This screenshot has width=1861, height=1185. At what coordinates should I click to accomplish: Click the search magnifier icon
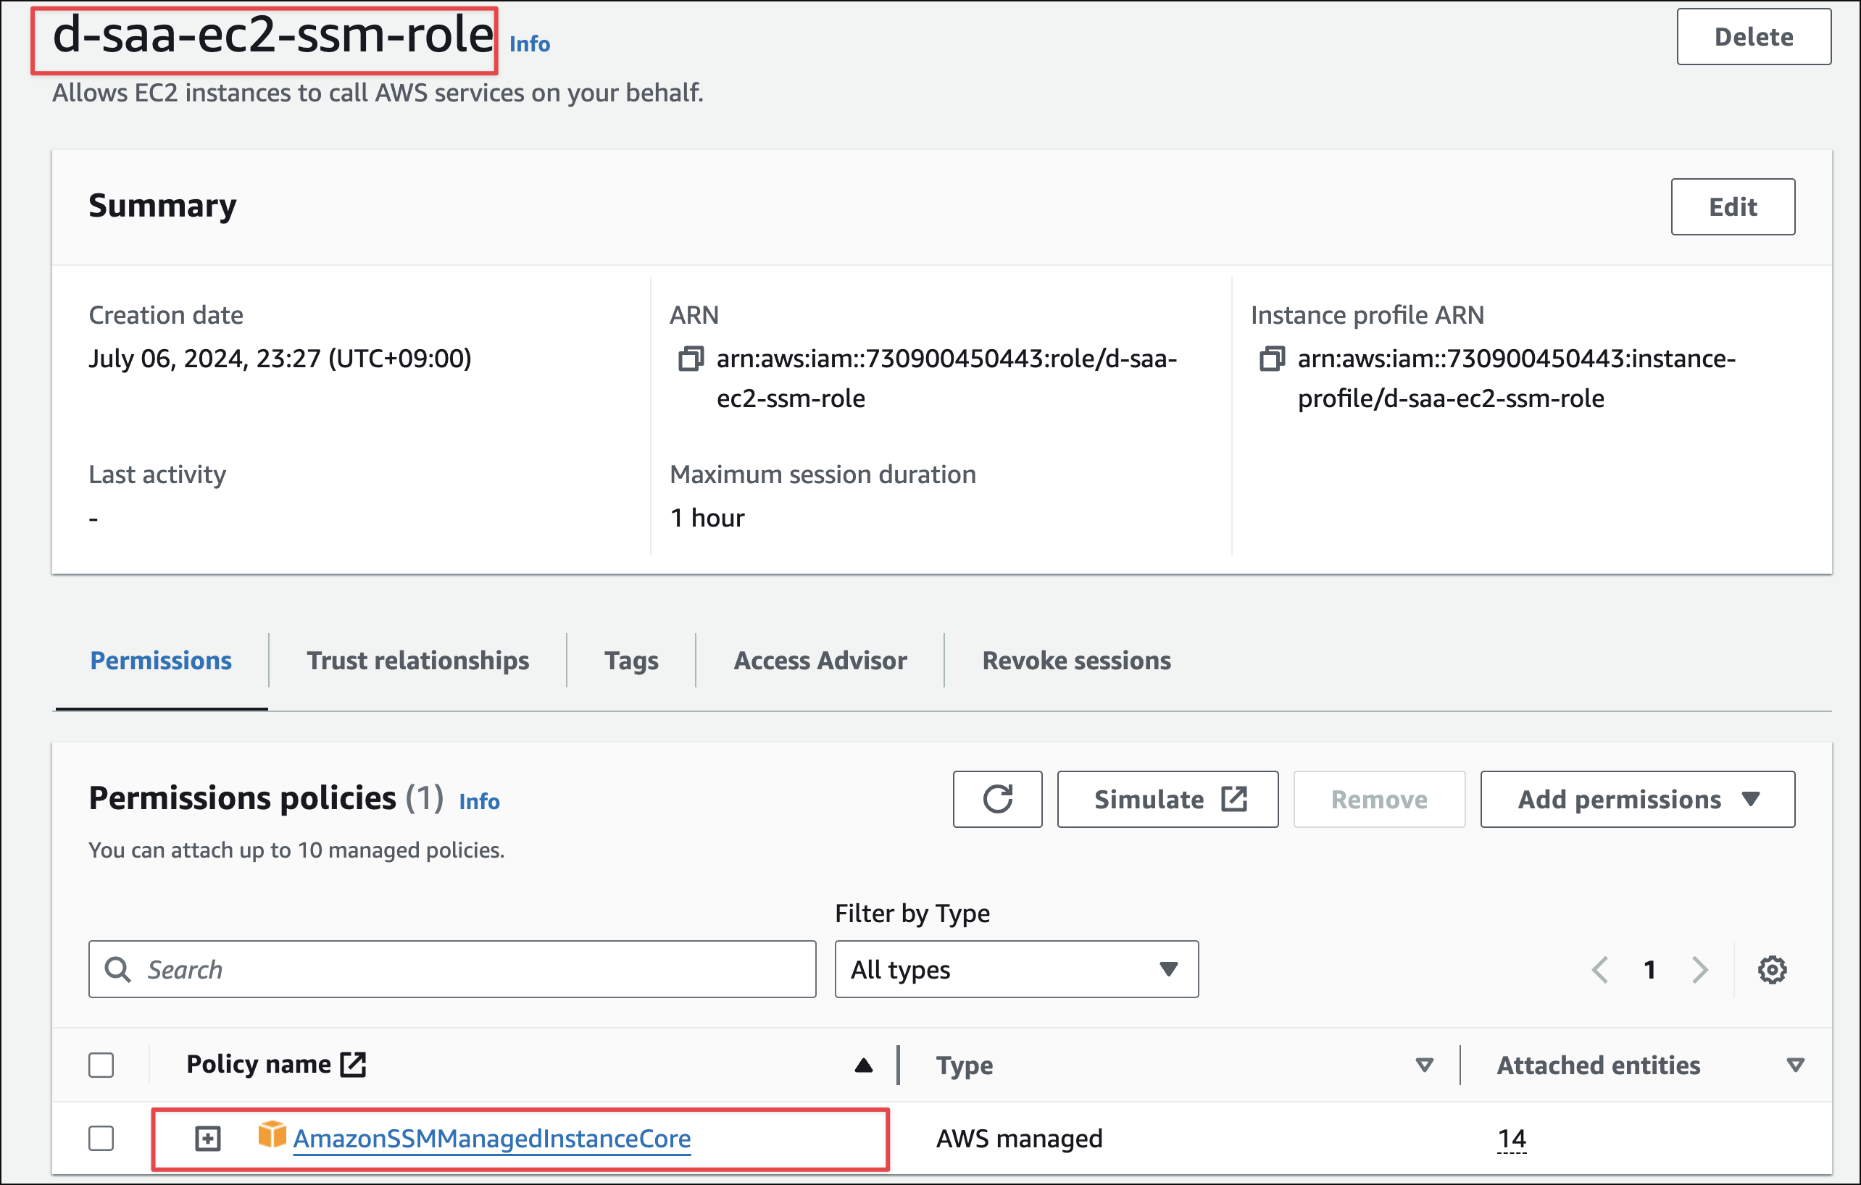click(x=117, y=969)
